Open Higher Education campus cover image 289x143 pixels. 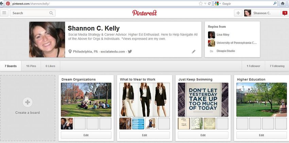point(261,99)
